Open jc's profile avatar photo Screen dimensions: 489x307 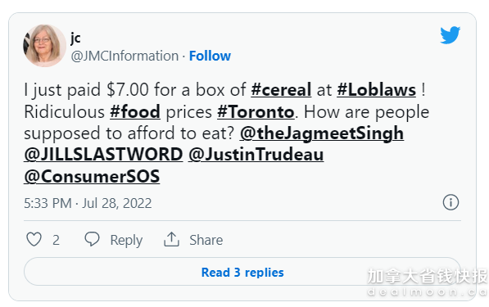[44, 46]
